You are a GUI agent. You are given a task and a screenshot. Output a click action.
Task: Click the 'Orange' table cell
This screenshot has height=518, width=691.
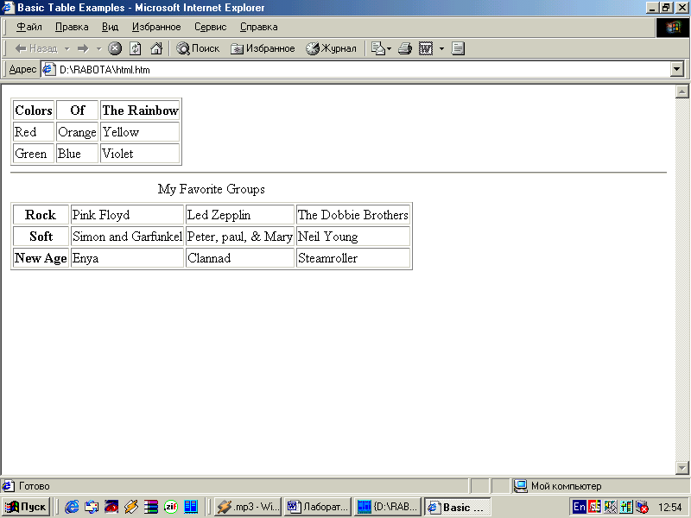coord(77,132)
